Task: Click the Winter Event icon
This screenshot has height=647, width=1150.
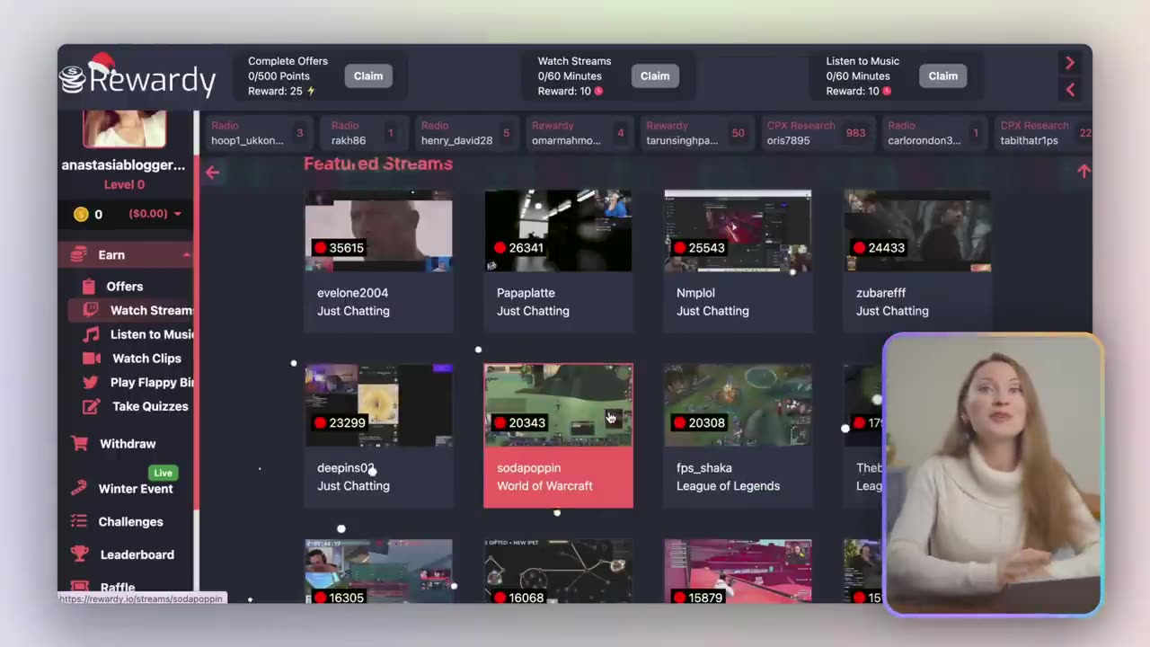Action: click(80, 489)
